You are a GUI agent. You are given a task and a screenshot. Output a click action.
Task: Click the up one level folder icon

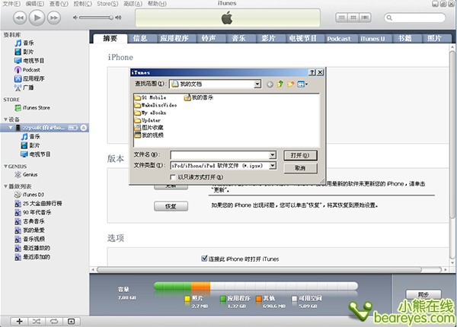[280, 84]
